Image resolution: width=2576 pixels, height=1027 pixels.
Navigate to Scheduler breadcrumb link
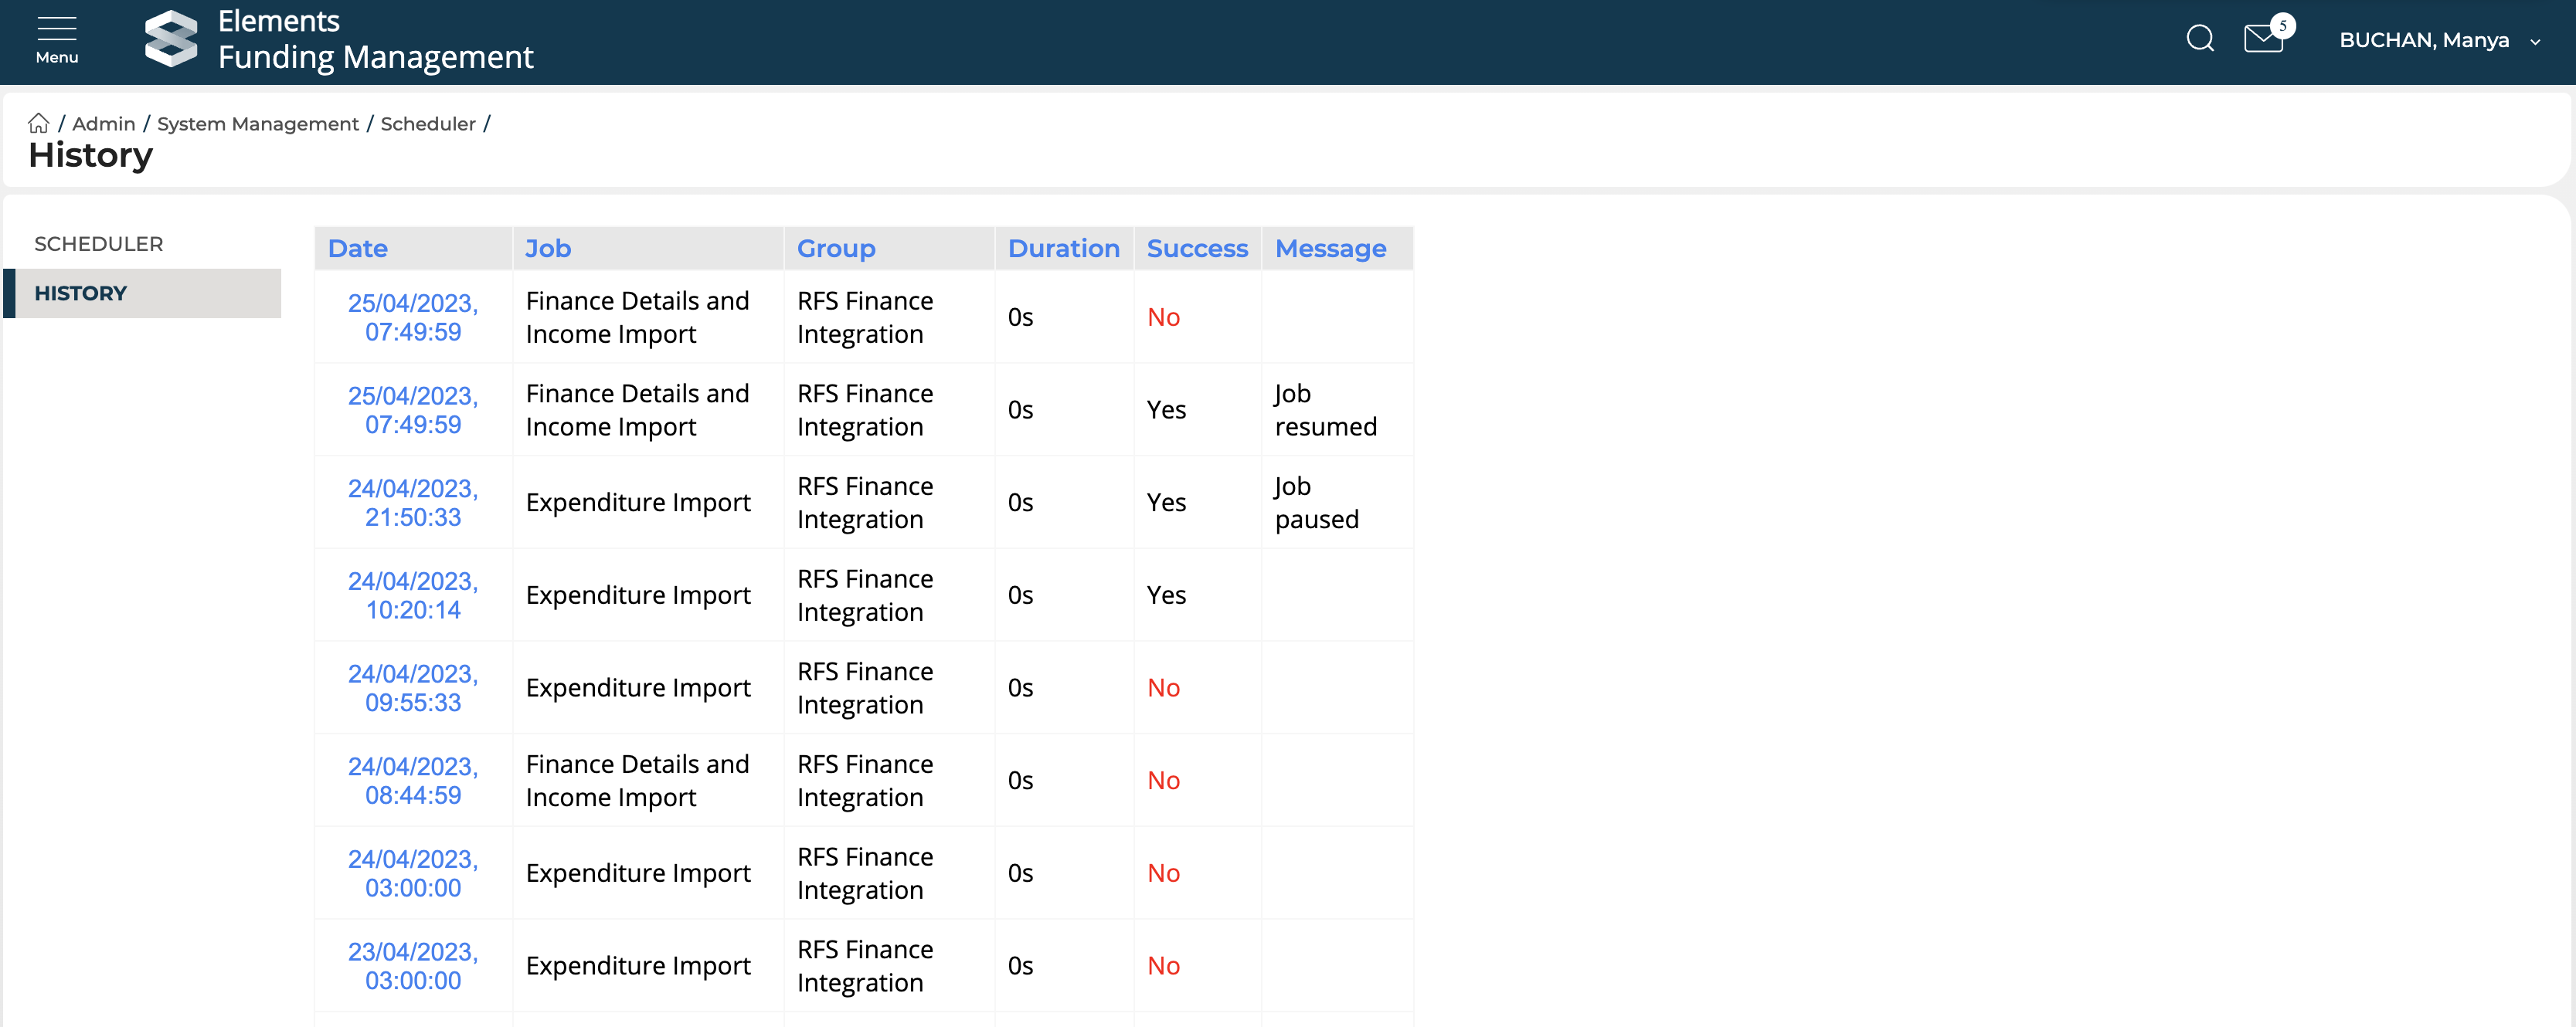[427, 124]
